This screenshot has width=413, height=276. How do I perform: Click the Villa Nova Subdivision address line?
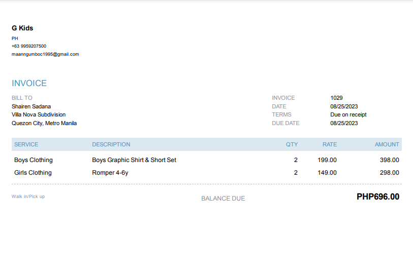(39, 114)
